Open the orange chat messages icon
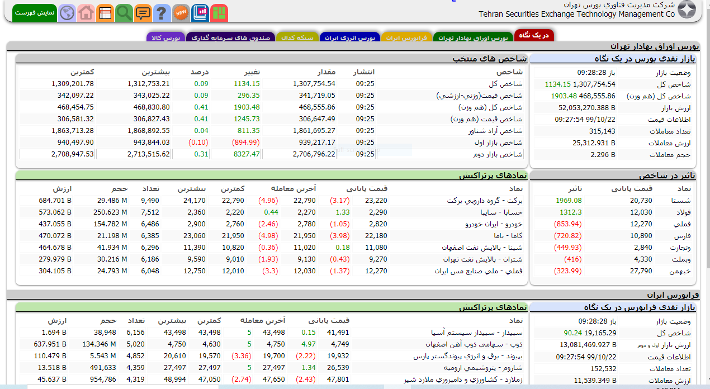The image size is (710, 389). pyautogui.click(x=143, y=13)
